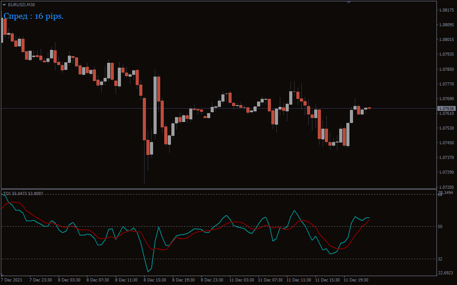The width and height of the screenshot is (457, 285).
Task: Click the EURUSD,M30 chart title
Action: 21,5
